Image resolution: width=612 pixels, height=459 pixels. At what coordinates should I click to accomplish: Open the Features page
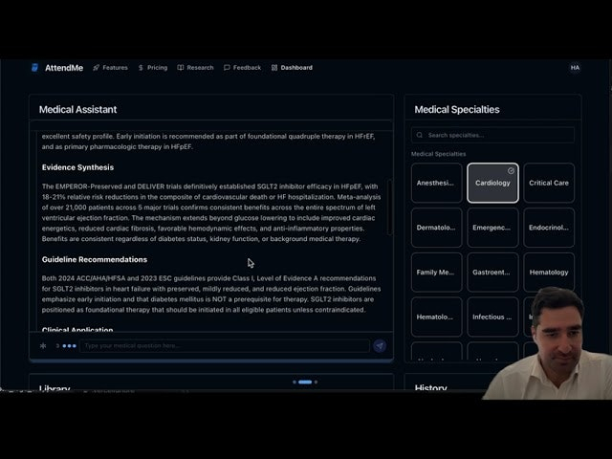(x=110, y=68)
